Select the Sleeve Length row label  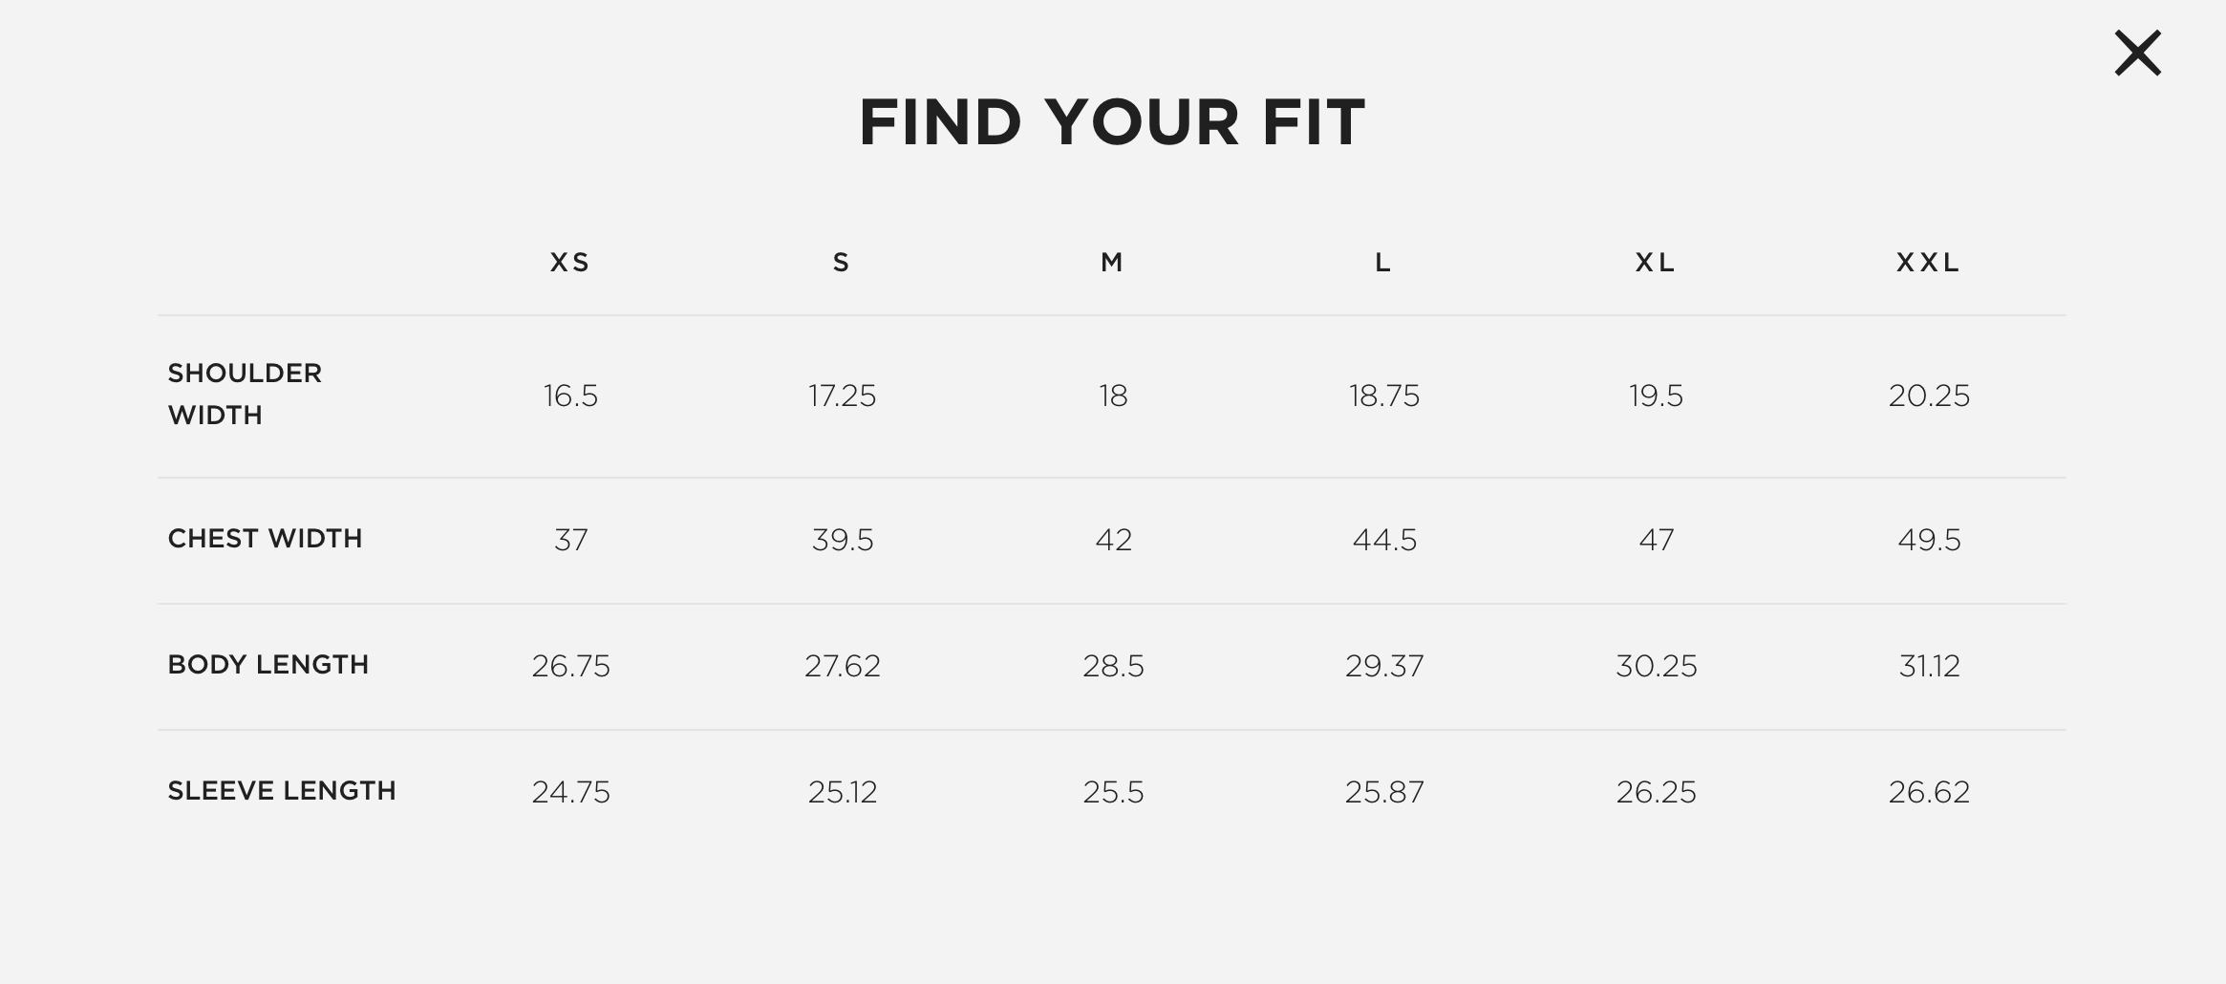[x=281, y=791]
